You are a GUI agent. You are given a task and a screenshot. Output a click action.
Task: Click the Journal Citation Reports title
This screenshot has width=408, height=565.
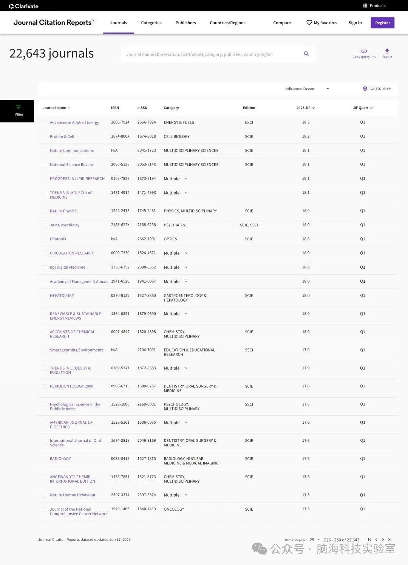(54, 22)
